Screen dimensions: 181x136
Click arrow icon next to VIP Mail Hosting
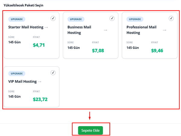[x=40, y=82]
